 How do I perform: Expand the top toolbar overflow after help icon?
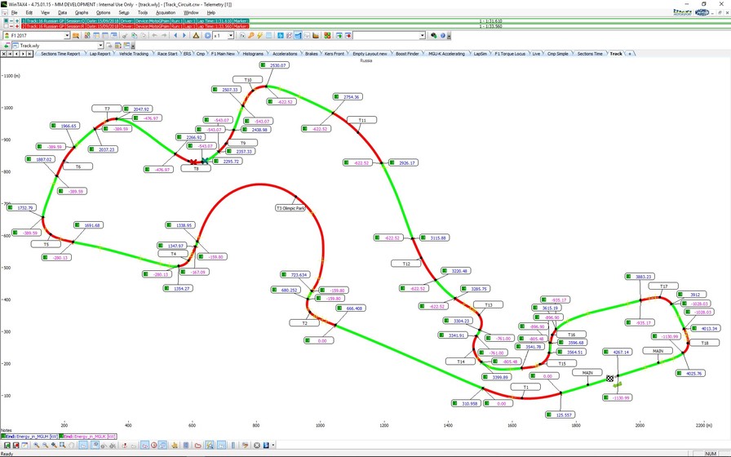pyautogui.click(x=449, y=35)
